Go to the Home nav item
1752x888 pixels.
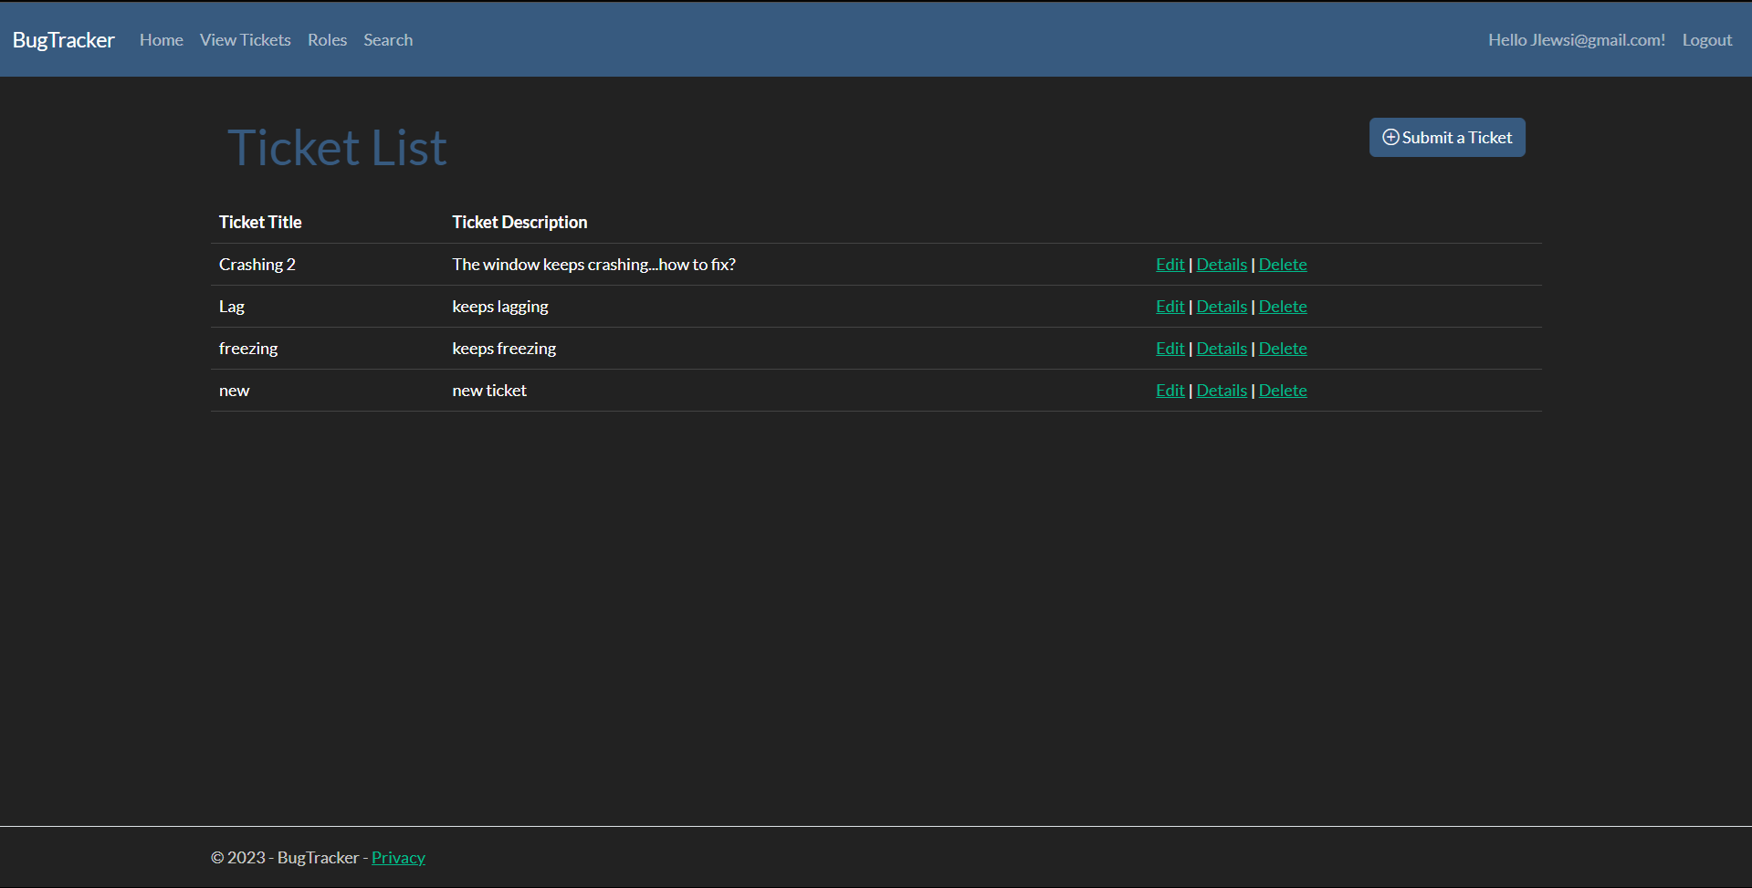pos(162,40)
